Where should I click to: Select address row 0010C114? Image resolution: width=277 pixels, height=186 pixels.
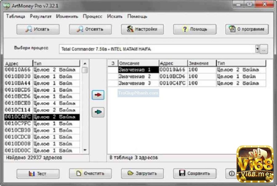[x=42, y=110]
